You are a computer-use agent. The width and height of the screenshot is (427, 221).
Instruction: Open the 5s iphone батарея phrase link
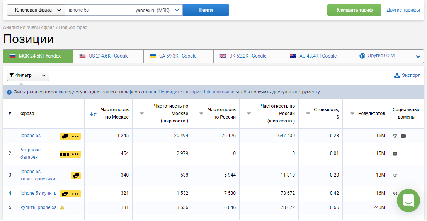coord(31,153)
